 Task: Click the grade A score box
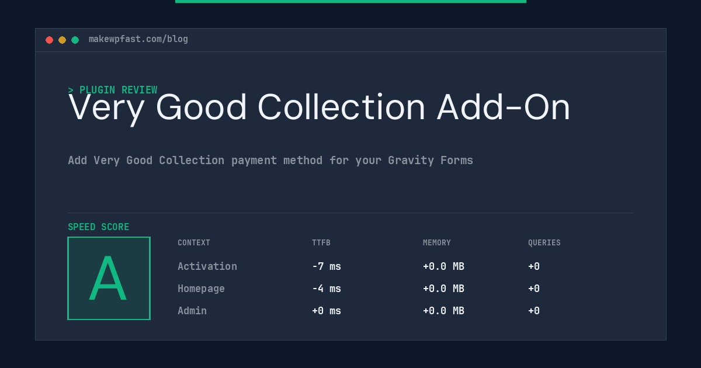[x=109, y=278]
